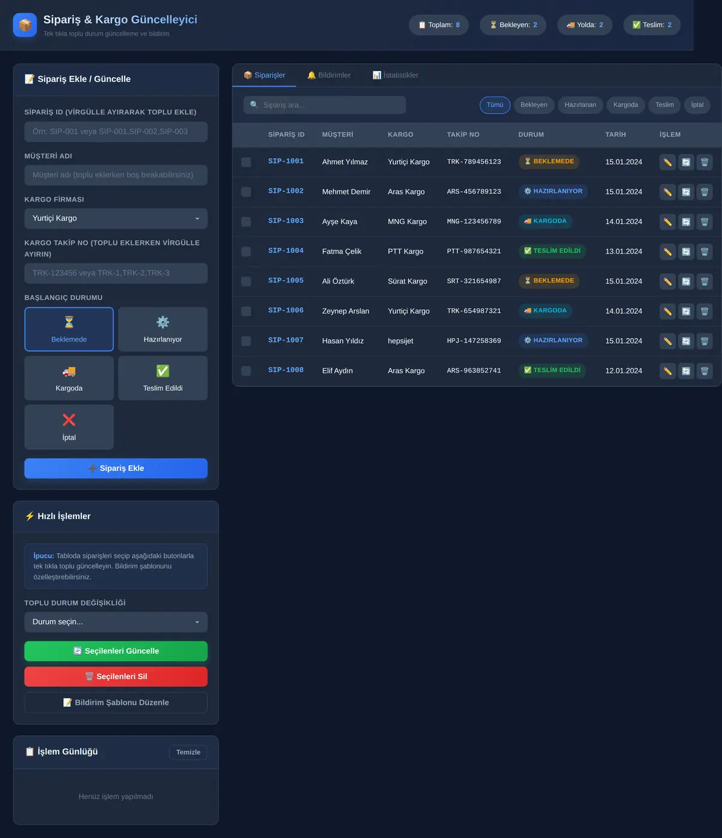Click the Sipariş ID input field
This screenshot has width=722, height=838.
click(x=116, y=132)
